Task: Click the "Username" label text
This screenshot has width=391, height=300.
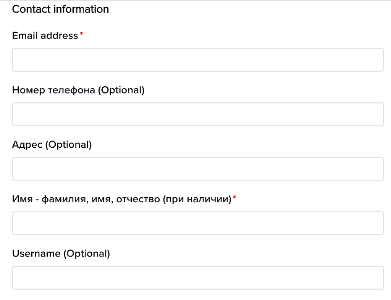Action: (x=36, y=254)
